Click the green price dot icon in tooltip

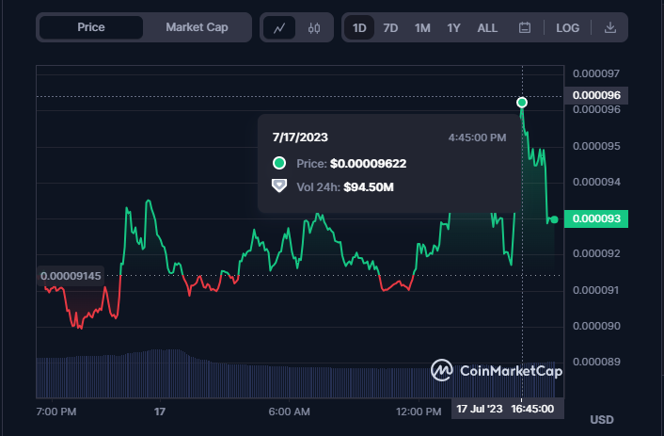coord(279,163)
